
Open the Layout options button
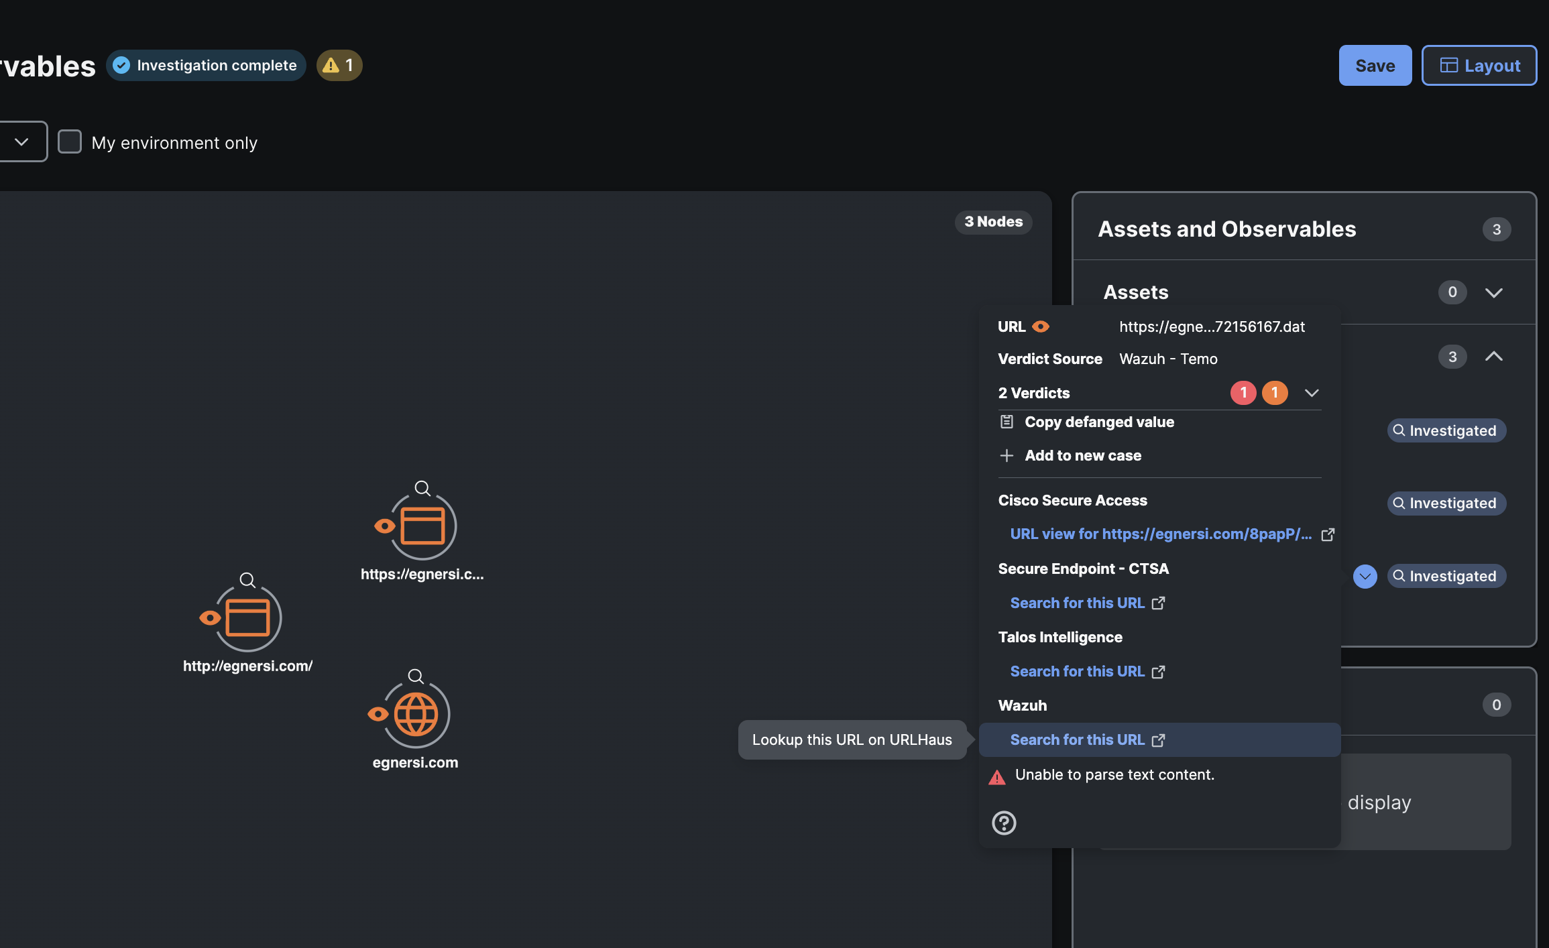point(1479,66)
